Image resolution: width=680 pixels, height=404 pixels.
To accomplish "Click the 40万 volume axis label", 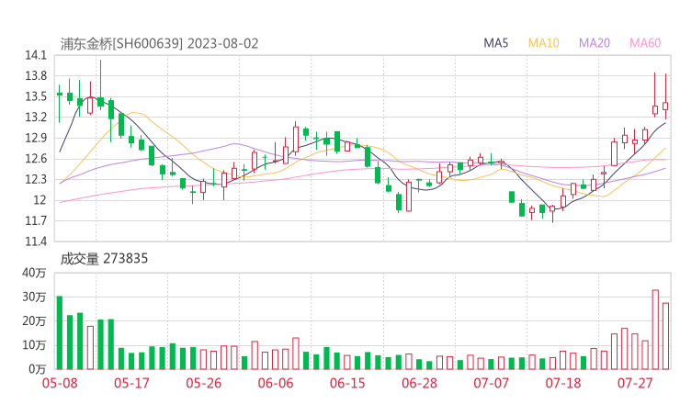I will (x=34, y=273).
